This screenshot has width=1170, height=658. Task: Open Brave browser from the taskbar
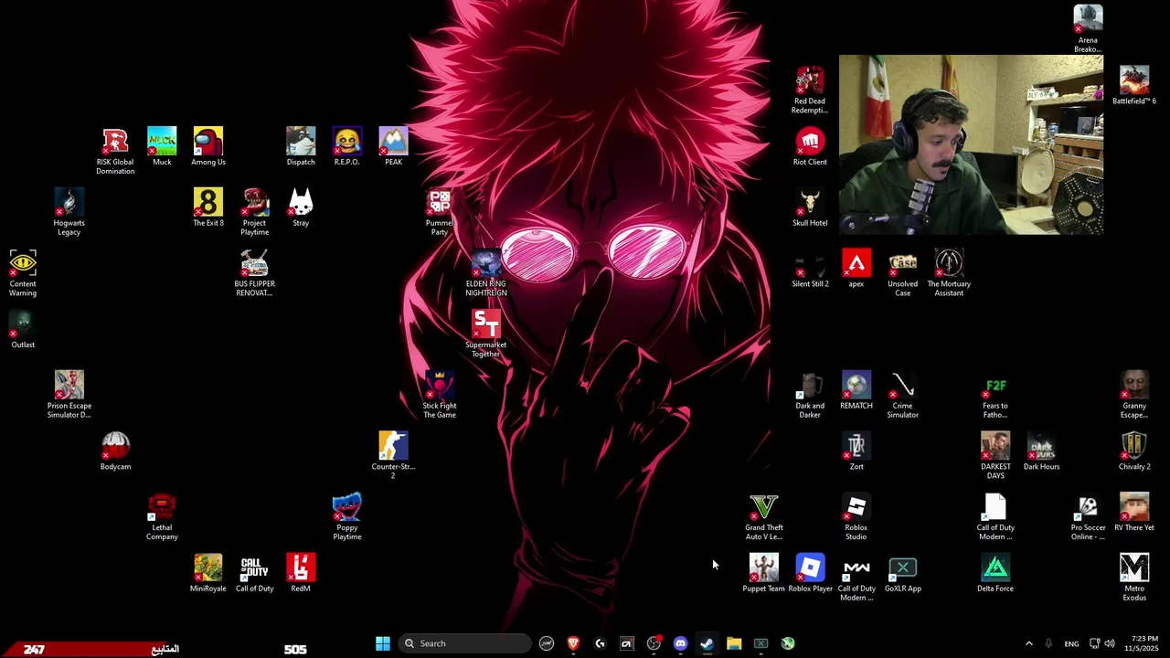[573, 643]
